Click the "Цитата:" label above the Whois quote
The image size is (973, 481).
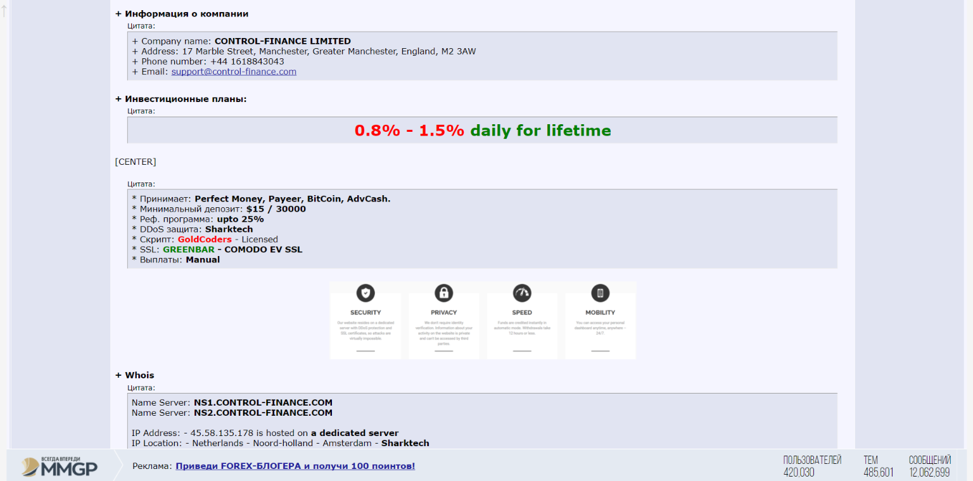click(141, 387)
